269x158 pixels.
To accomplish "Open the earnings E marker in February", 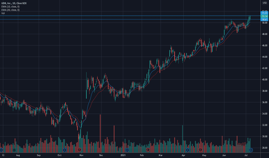I will pyautogui.click(x=148, y=150).
